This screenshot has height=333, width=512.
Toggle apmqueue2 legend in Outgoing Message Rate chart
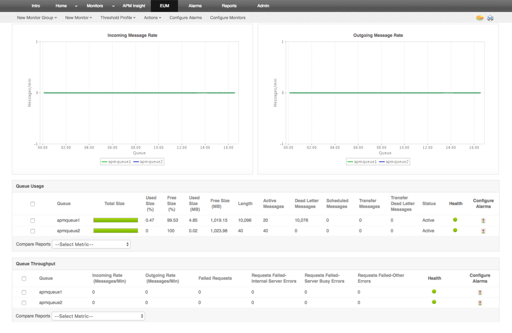[394, 162]
